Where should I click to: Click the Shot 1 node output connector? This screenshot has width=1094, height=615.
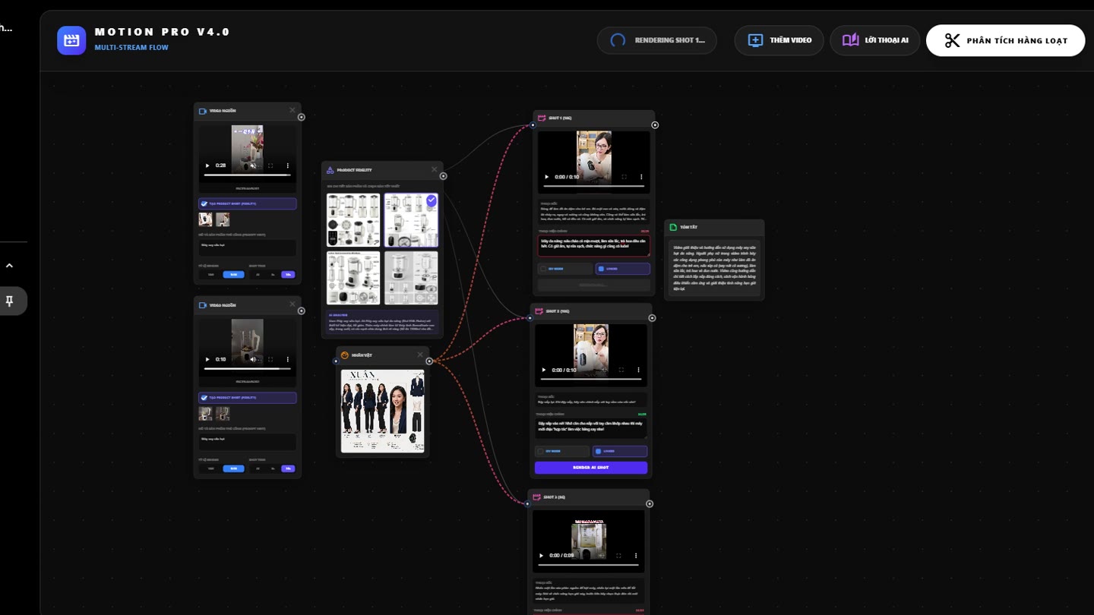click(655, 125)
